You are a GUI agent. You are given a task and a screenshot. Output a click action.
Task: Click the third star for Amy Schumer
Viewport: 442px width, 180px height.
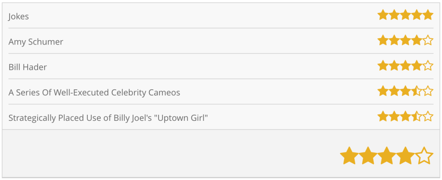(x=405, y=41)
